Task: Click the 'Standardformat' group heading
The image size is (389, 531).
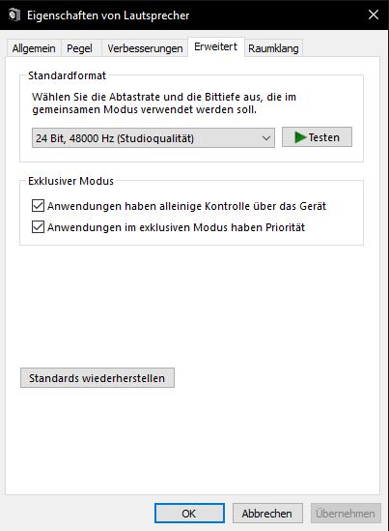Action: (x=67, y=75)
